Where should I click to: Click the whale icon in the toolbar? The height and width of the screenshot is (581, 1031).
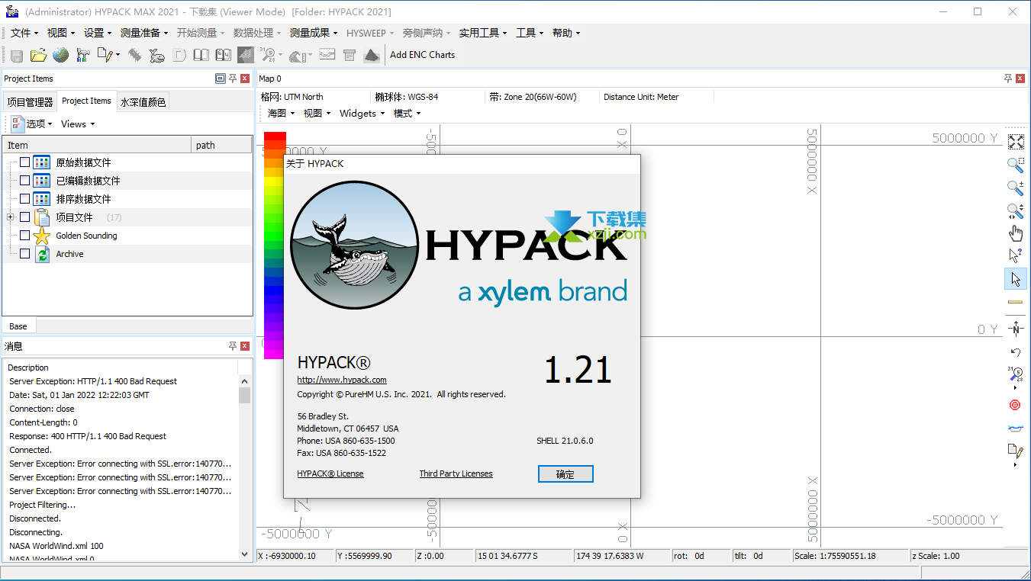pyautogui.click(x=157, y=55)
